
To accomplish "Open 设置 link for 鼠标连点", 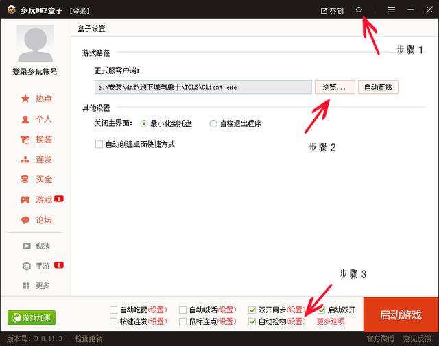I will pyautogui.click(x=227, y=321).
